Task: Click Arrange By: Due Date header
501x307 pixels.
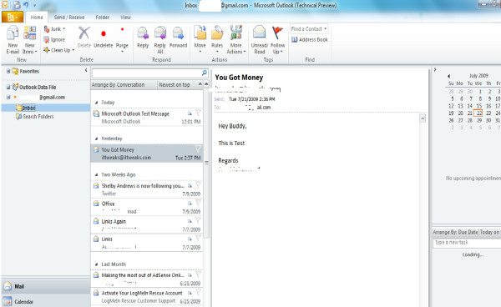Action: pyautogui.click(x=456, y=232)
